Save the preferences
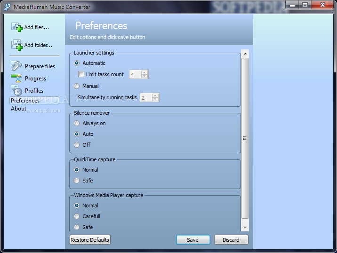Image resolution: width=337 pixels, height=253 pixels. 193,240
